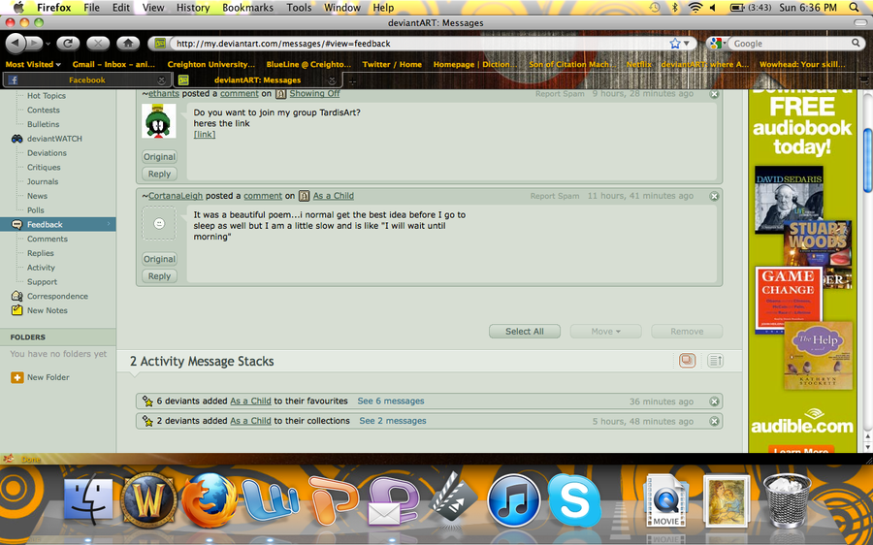Select the deviantART: Messages tab

(258, 80)
